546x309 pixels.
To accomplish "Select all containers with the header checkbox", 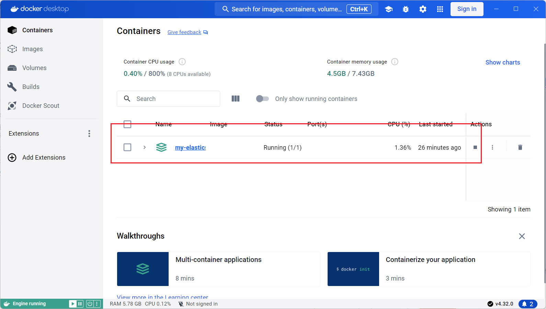I will 127,124.
